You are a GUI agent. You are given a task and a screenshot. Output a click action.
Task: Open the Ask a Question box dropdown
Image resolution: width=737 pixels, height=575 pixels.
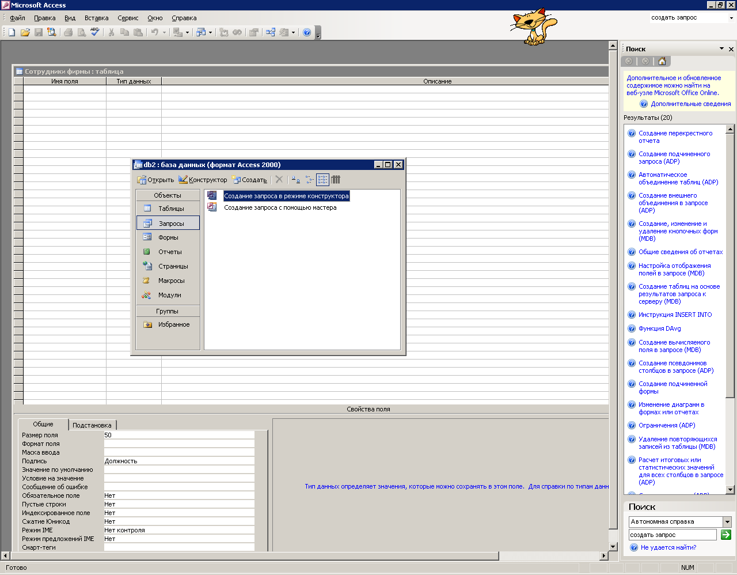pos(731,18)
